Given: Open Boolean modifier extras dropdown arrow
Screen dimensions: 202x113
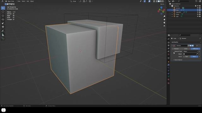Looking at the screenshot, I should point(195,46).
